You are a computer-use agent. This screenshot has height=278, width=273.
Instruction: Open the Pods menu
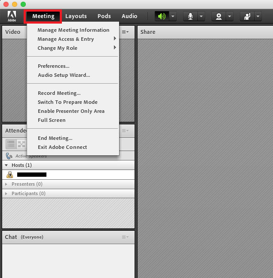(x=104, y=16)
